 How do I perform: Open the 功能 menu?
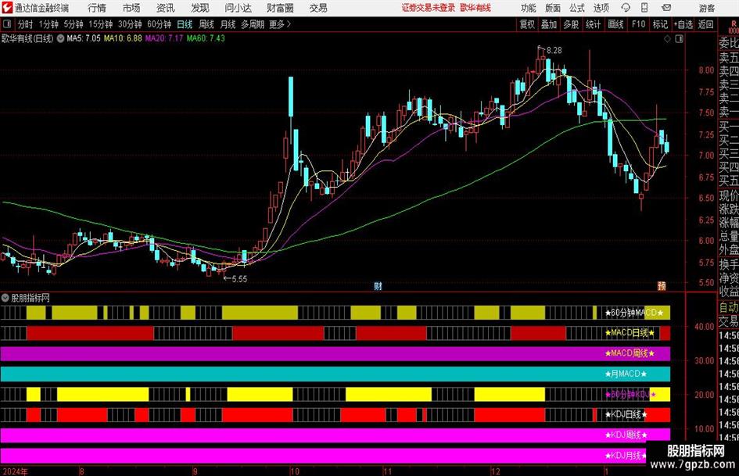[529, 8]
